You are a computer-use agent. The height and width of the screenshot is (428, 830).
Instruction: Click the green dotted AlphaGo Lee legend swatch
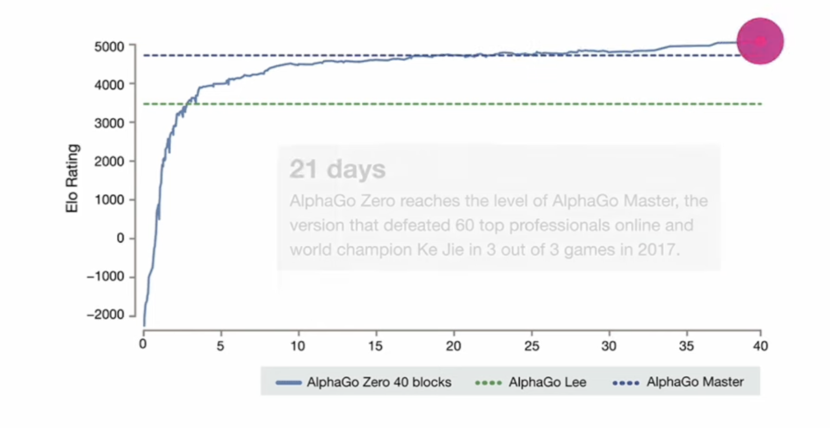coord(488,383)
